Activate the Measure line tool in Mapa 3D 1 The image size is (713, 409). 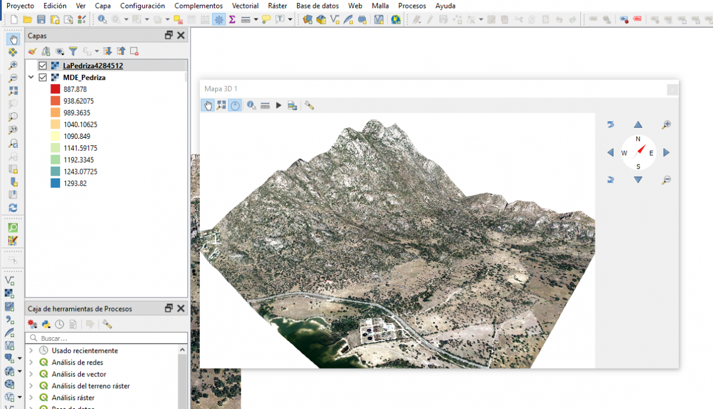(265, 105)
